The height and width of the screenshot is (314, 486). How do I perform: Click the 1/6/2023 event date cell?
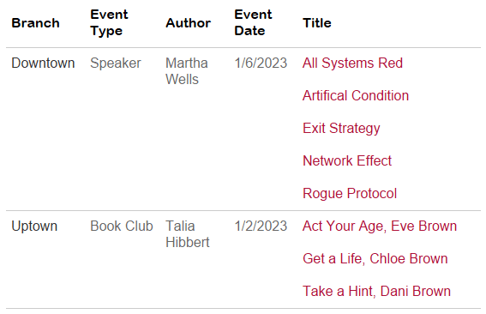point(261,63)
